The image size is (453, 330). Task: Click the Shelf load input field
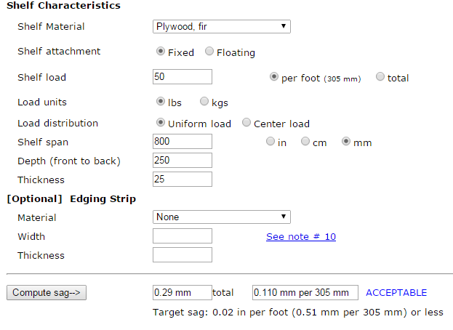[x=183, y=77]
